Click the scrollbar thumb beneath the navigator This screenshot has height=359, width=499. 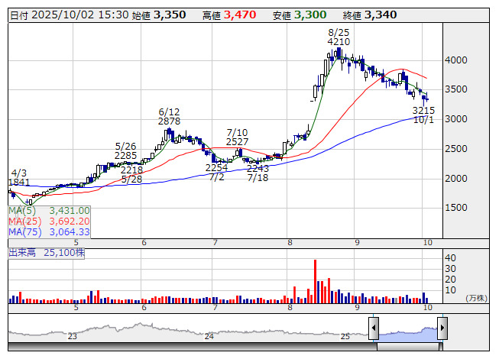(407, 347)
